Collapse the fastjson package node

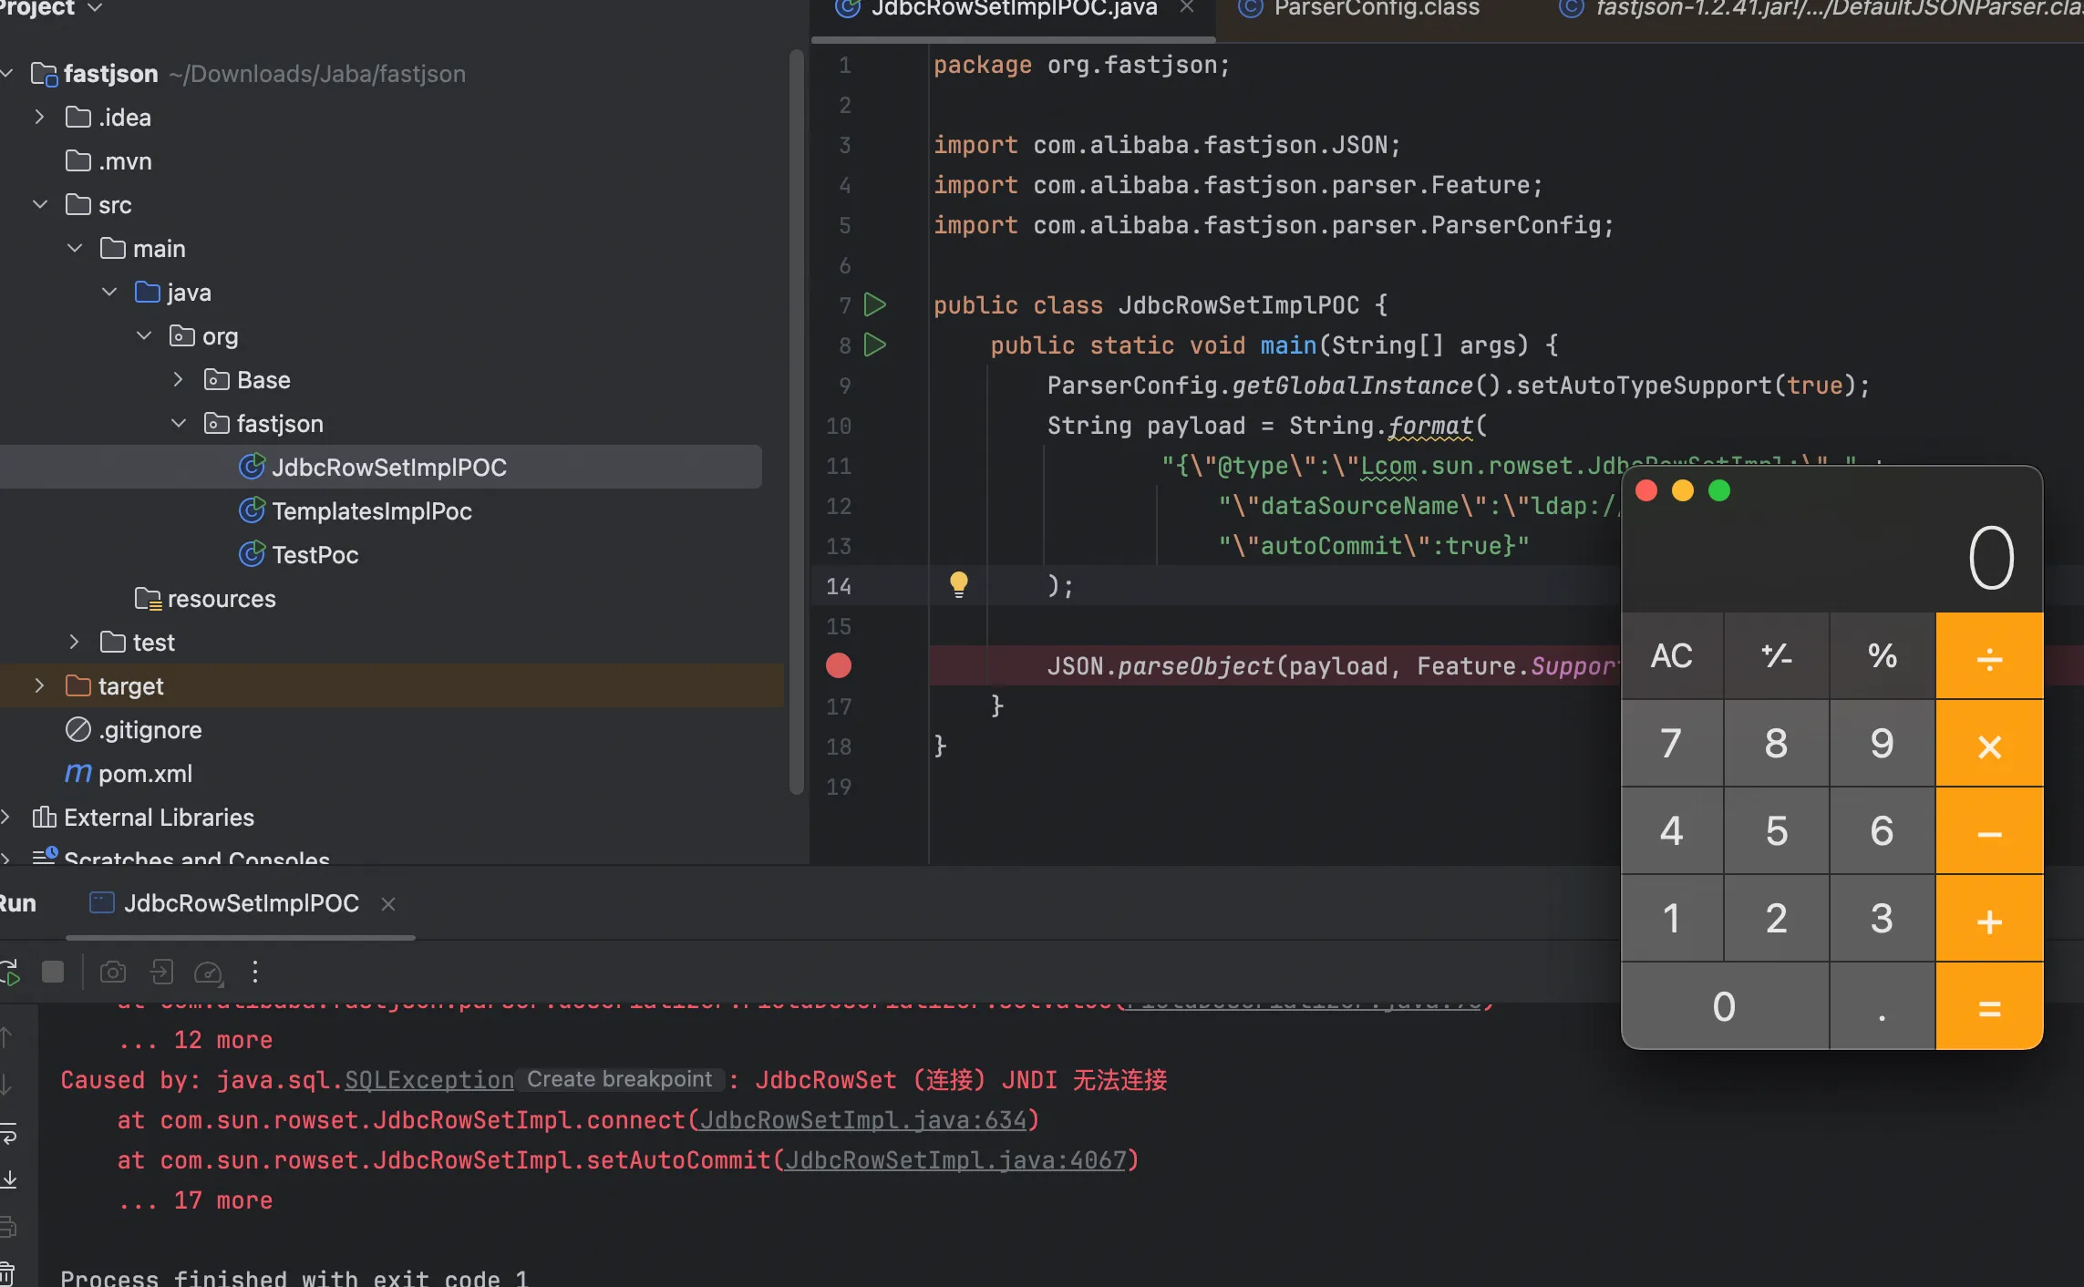click(x=179, y=423)
